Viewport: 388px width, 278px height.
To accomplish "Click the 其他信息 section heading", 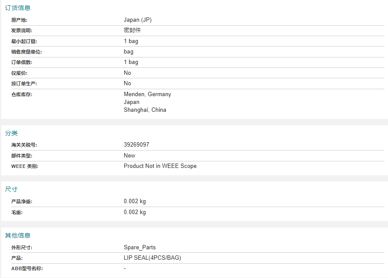I will (x=17, y=235).
